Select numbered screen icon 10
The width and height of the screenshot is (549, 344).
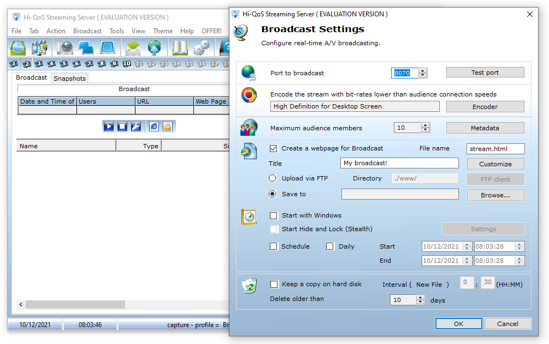point(127,64)
